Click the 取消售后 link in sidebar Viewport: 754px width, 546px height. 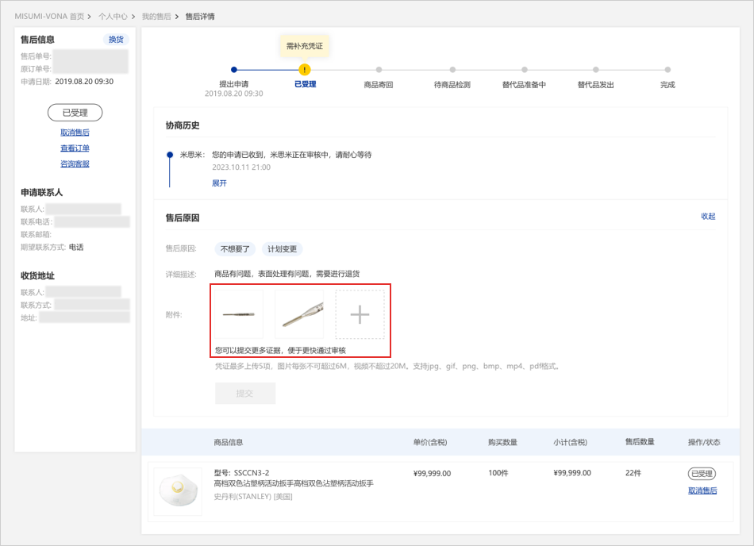75,133
